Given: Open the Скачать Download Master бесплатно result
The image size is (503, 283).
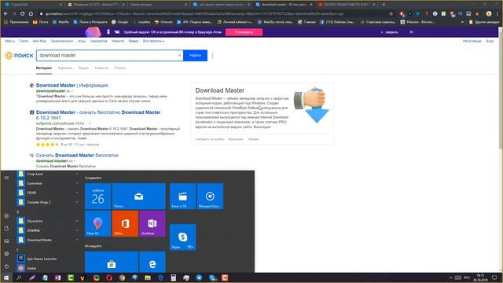Looking at the screenshot, I should click(77, 156).
